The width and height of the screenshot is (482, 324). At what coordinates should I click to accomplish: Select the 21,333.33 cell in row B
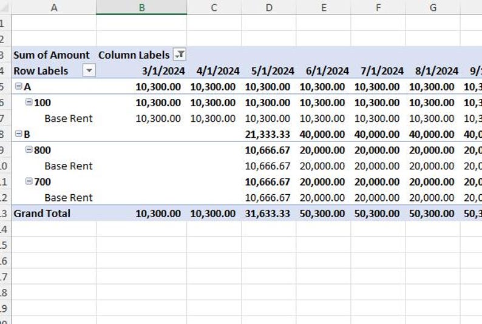(x=269, y=134)
